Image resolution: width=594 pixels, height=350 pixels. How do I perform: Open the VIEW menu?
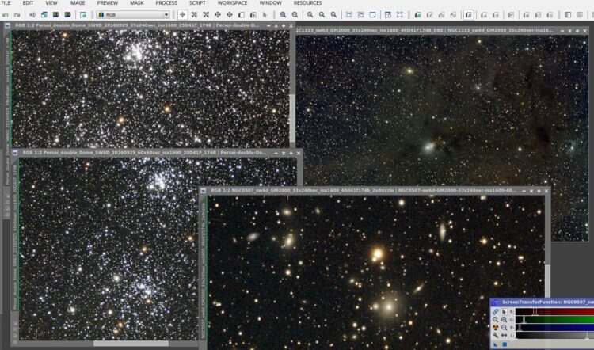(51, 3)
